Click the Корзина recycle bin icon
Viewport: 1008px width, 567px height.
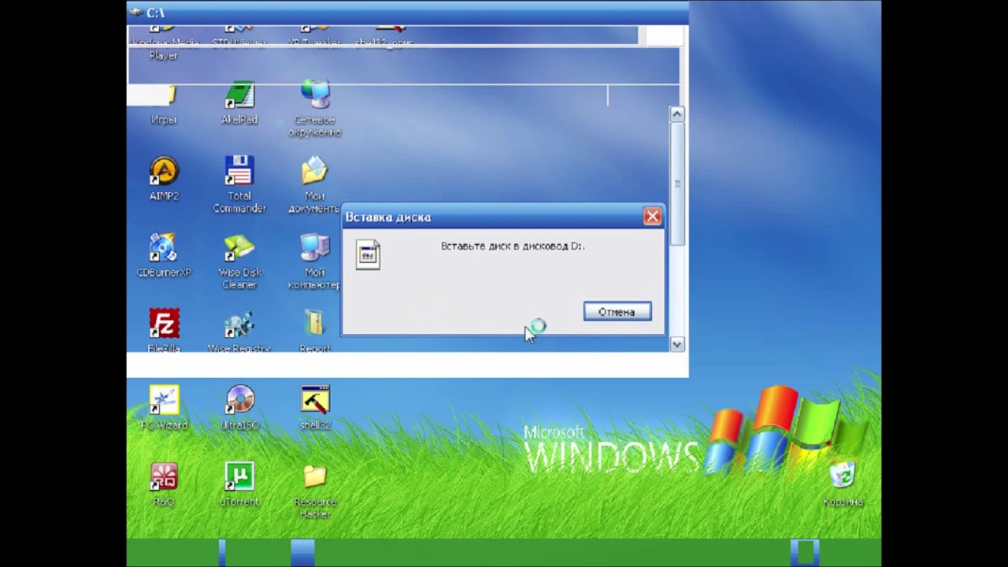point(843,476)
